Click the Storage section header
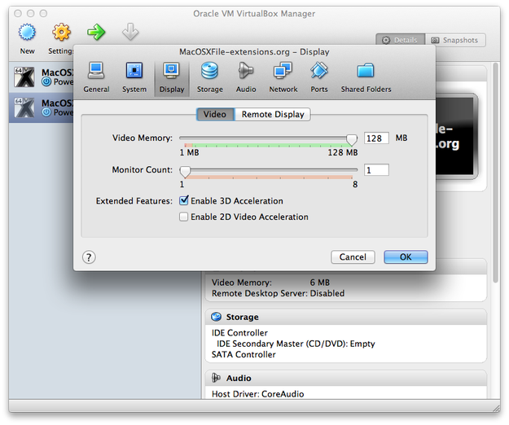This screenshot has width=509, height=425. 346,317
